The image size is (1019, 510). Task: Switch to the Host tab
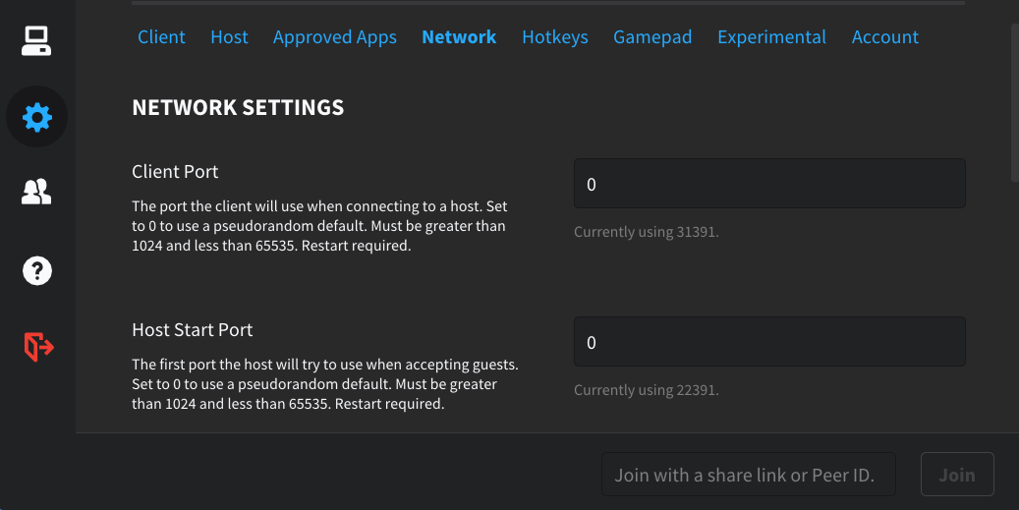tap(229, 37)
